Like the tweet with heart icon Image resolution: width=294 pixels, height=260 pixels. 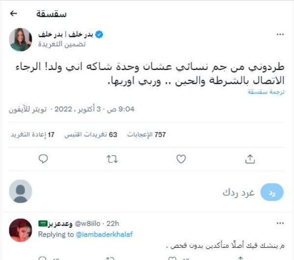181,159
